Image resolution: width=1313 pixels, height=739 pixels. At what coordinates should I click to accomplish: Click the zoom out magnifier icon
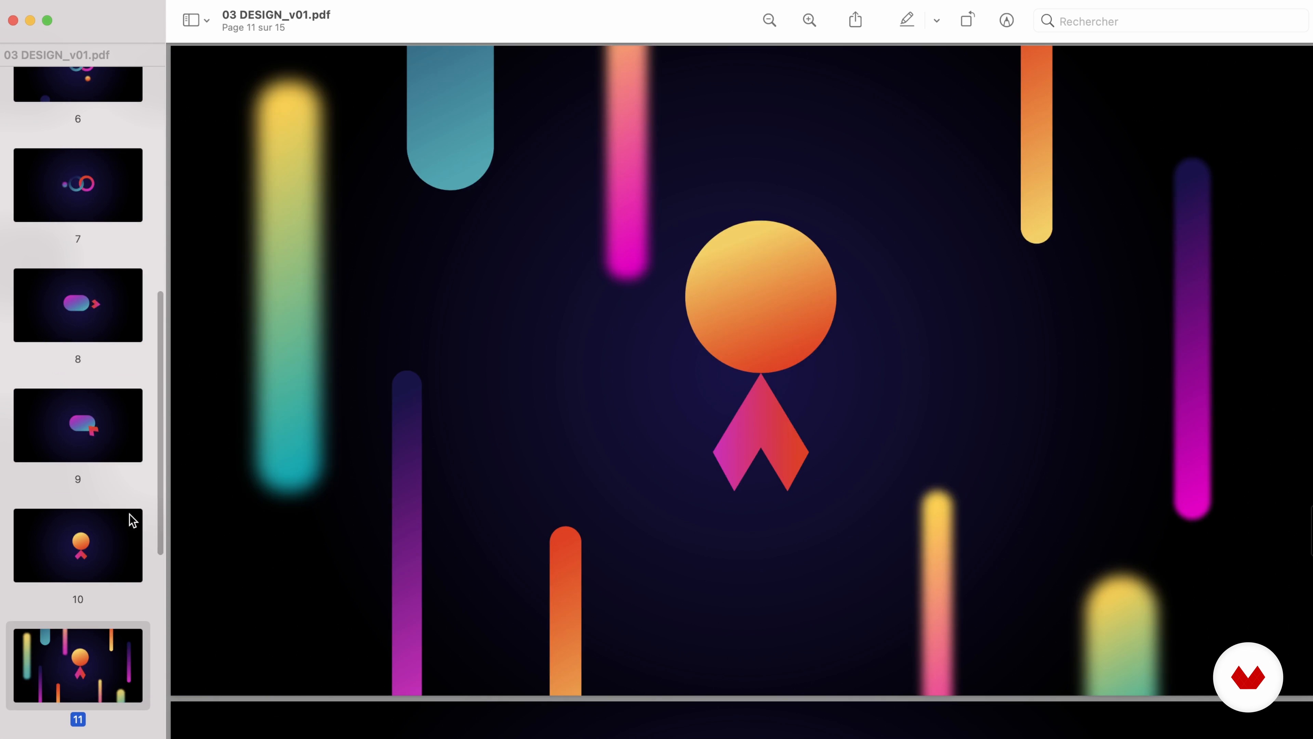click(x=769, y=21)
